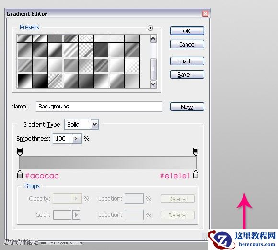Image resolution: width=278 pixels, height=250 pixels.
Task: Click the New gradient button
Action: point(187,107)
